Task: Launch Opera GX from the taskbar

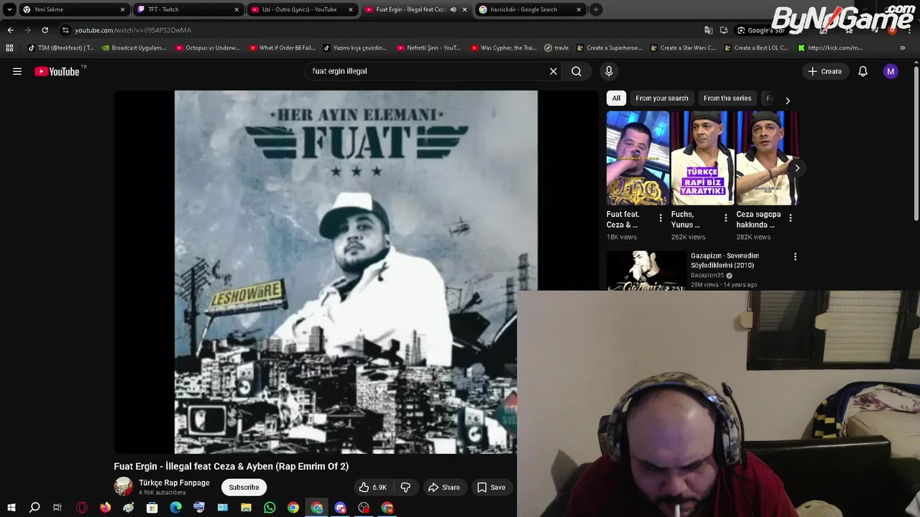Action: click(x=82, y=508)
